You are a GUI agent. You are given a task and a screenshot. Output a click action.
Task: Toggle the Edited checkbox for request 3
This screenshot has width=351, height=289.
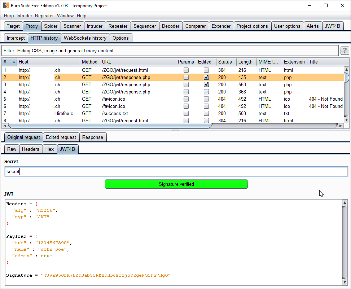[206, 84]
